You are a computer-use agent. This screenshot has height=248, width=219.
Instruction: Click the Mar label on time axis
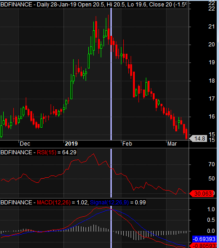tap(172, 144)
